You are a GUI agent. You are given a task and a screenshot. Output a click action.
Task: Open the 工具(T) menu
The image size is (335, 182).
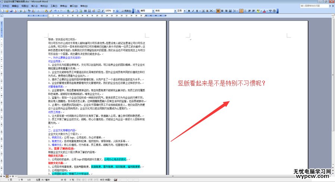coord(54,6)
